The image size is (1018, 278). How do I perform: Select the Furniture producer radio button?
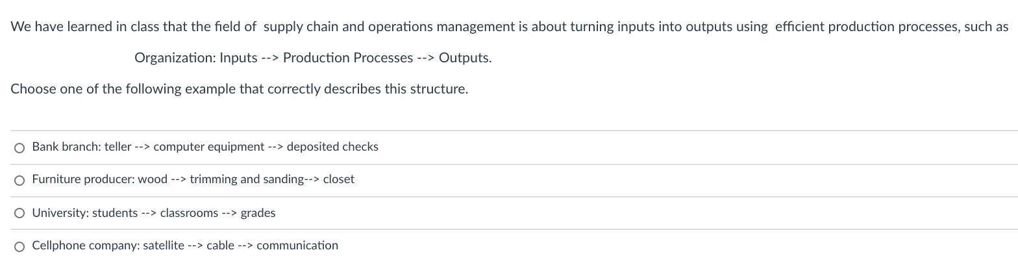tap(19, 180)
